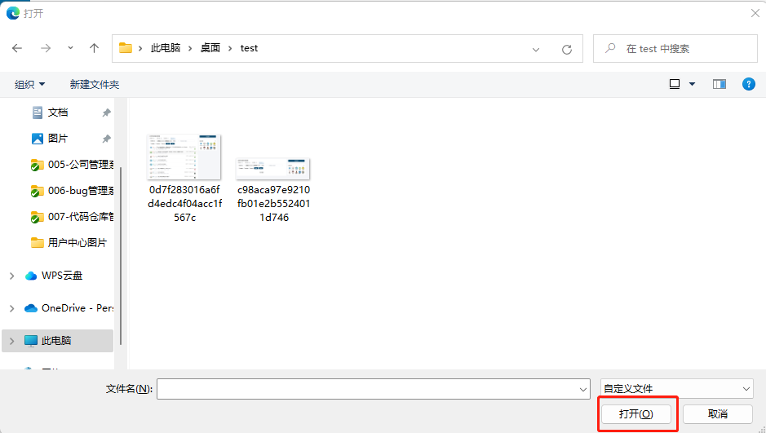Toggle the preview pane icon

[719, 84]
